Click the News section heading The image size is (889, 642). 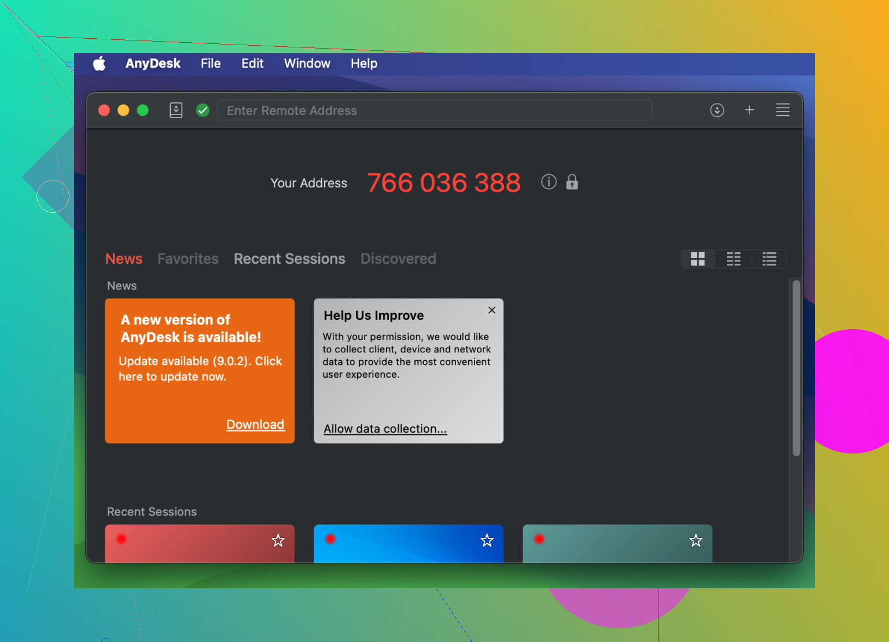pyautogui.click(x=122, y=286)
